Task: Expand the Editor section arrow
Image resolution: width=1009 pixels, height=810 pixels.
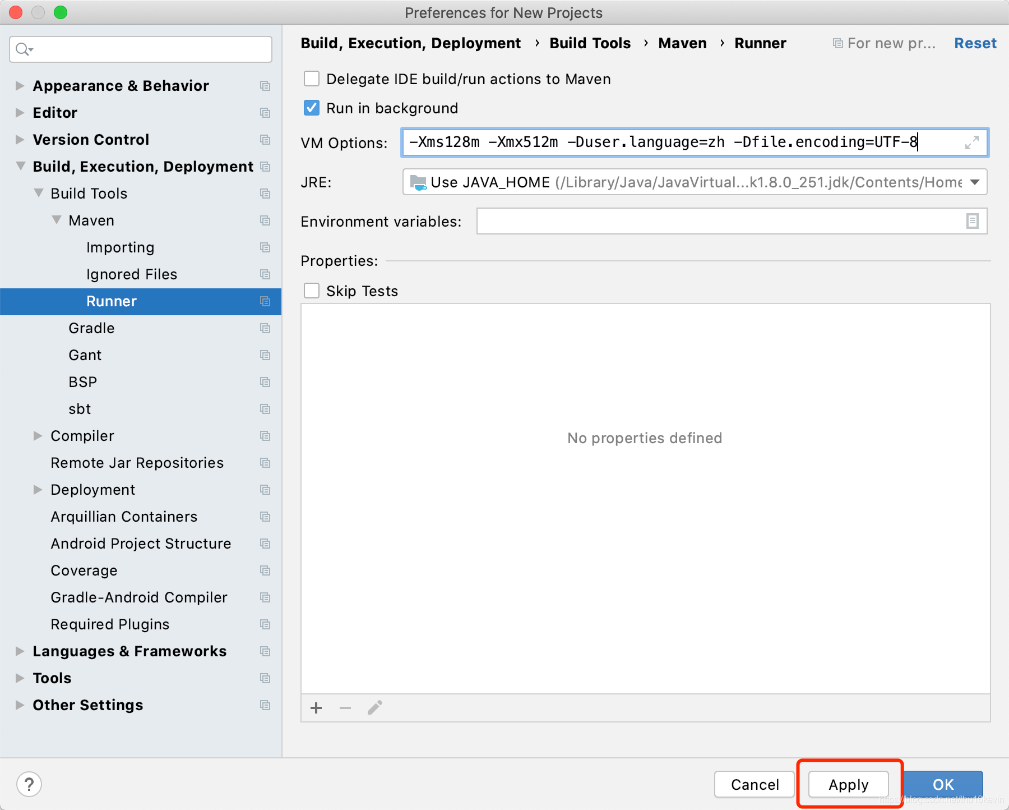Action: pyautogui.click(x=20, y=113)
